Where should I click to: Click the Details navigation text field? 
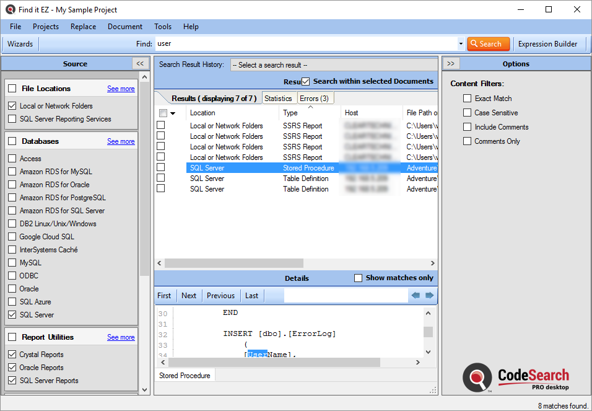[346, 295]
